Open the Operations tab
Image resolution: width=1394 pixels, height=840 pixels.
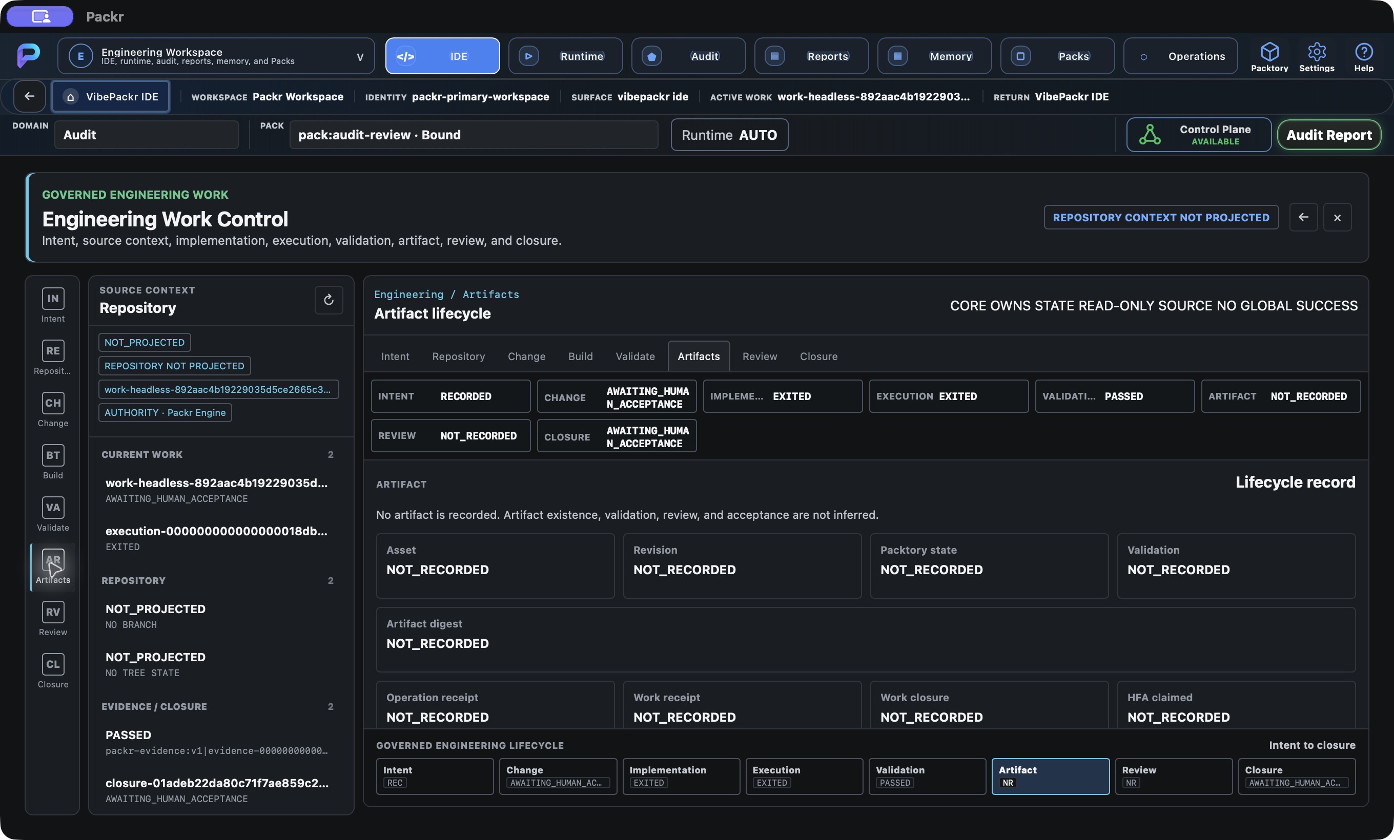[1180, 56]
